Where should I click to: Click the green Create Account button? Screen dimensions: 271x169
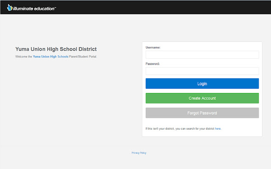pos(202,98)
